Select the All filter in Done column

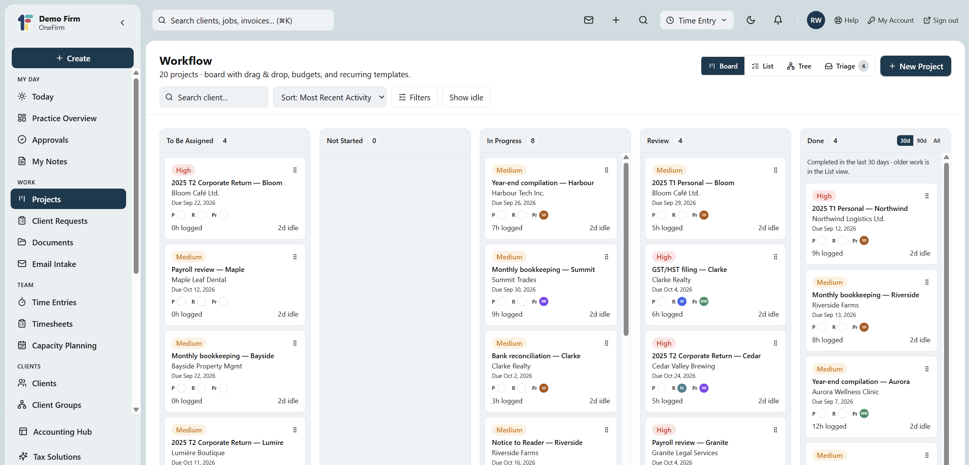(936, 141)
